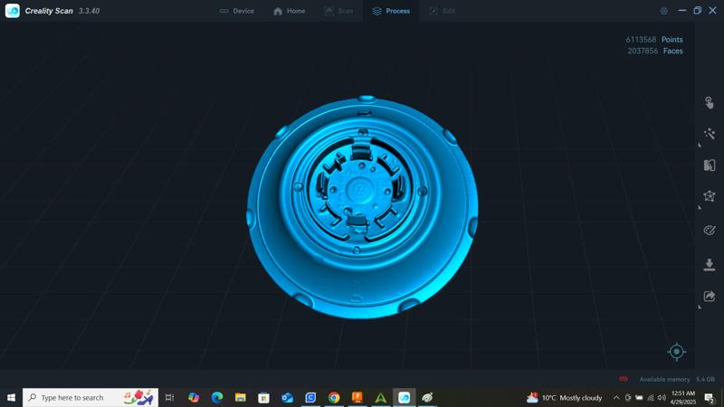724x407 pixels.
Task: Click the Creality Scan taskbar icon
Action: [404, 397]
